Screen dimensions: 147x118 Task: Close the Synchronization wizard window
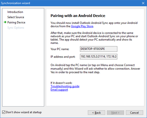pyautogui.click(x=143, y=3)
